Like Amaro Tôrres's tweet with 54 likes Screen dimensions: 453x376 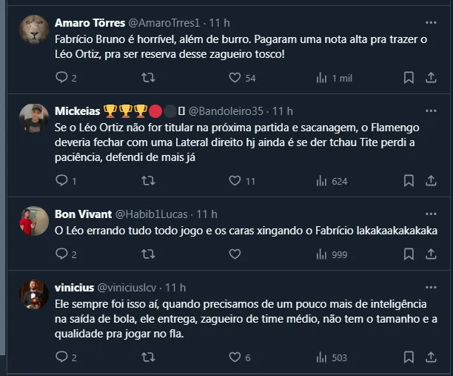pos(235,78)
